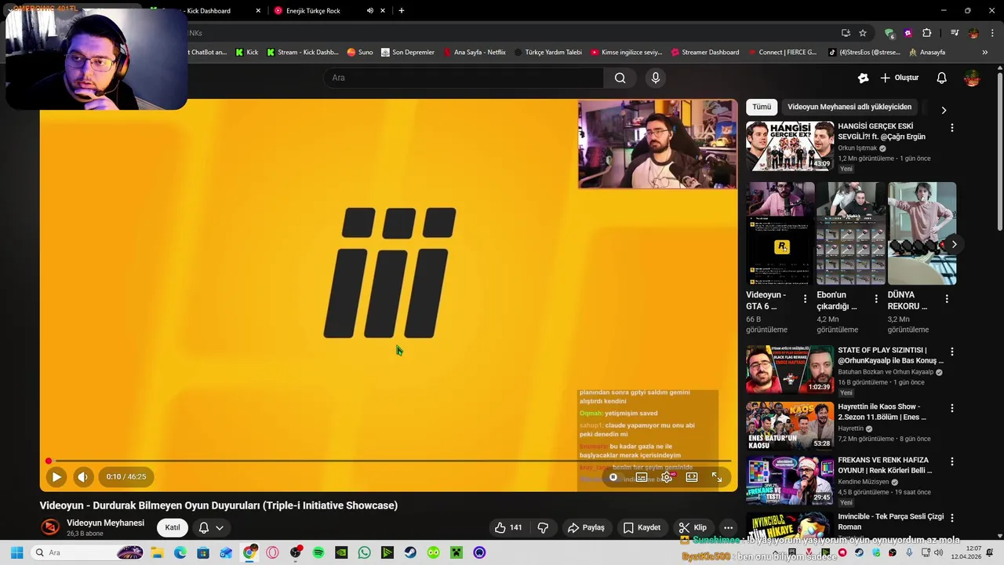
Task: Open Chrome media control icon
Action: tap(955, 33)
